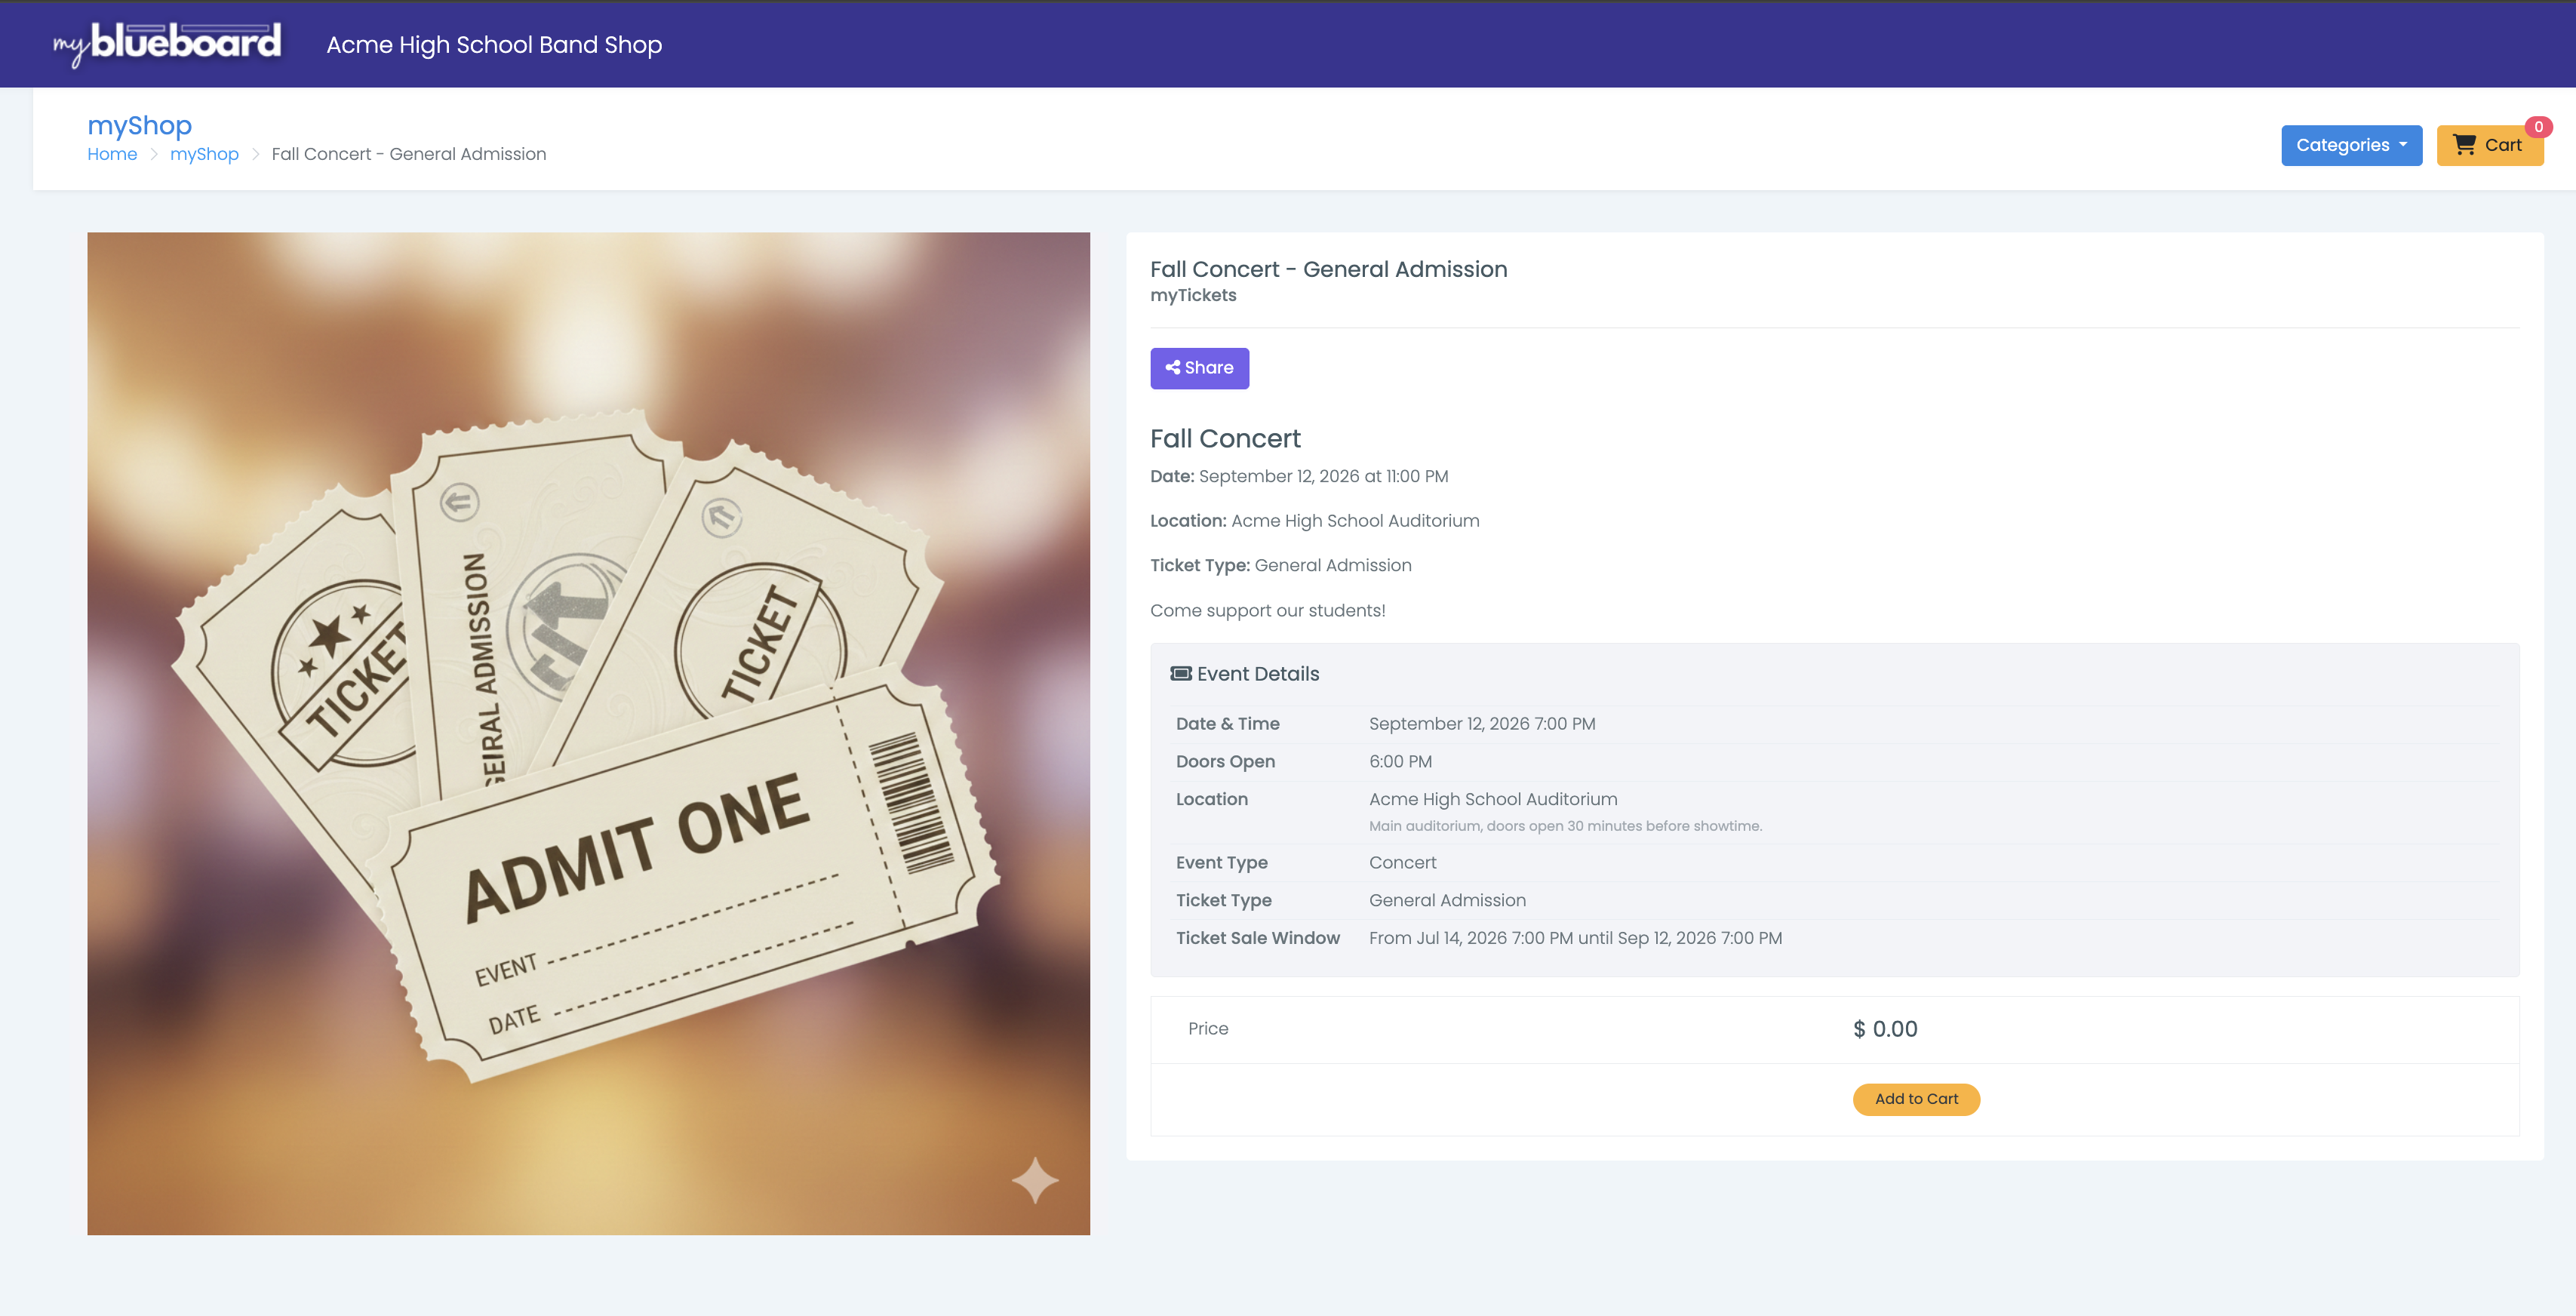
Task: Click General Admission value in Event Details
Action: click(1447, 901)
